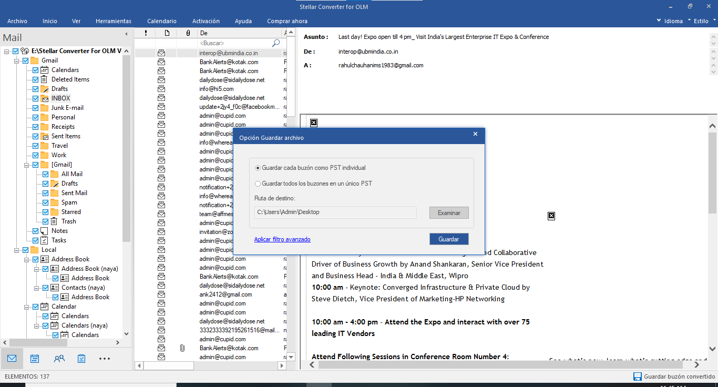718x387 pixels.
Task: Open the Tasks view clipboard icon
Action: [81, 359]
